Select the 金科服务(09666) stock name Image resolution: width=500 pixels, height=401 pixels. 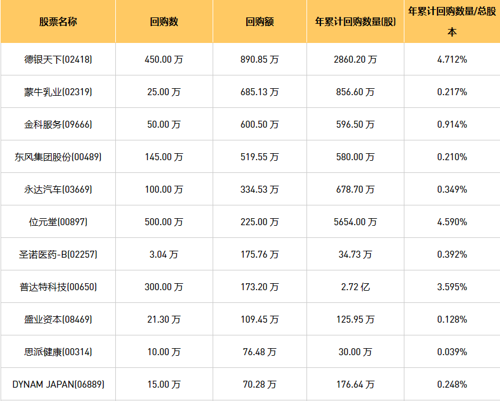(58, 124)
